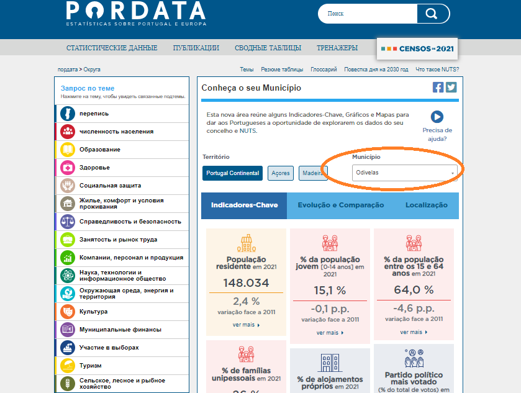Share page via Twitter icon
This screenshot has width=521, height=393.
451,88
